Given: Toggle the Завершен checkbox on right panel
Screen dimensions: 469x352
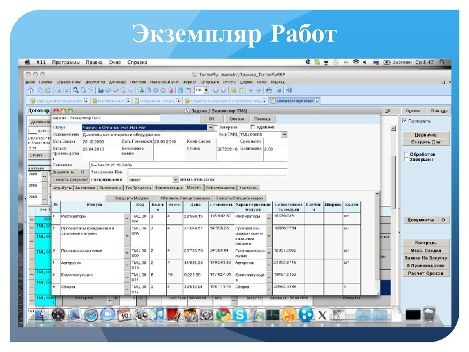Looking at the screenshot, I should tap(406, 160).
